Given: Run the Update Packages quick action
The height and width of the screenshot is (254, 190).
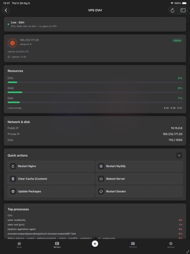Looking at the screenshot, I should [51, 192].
